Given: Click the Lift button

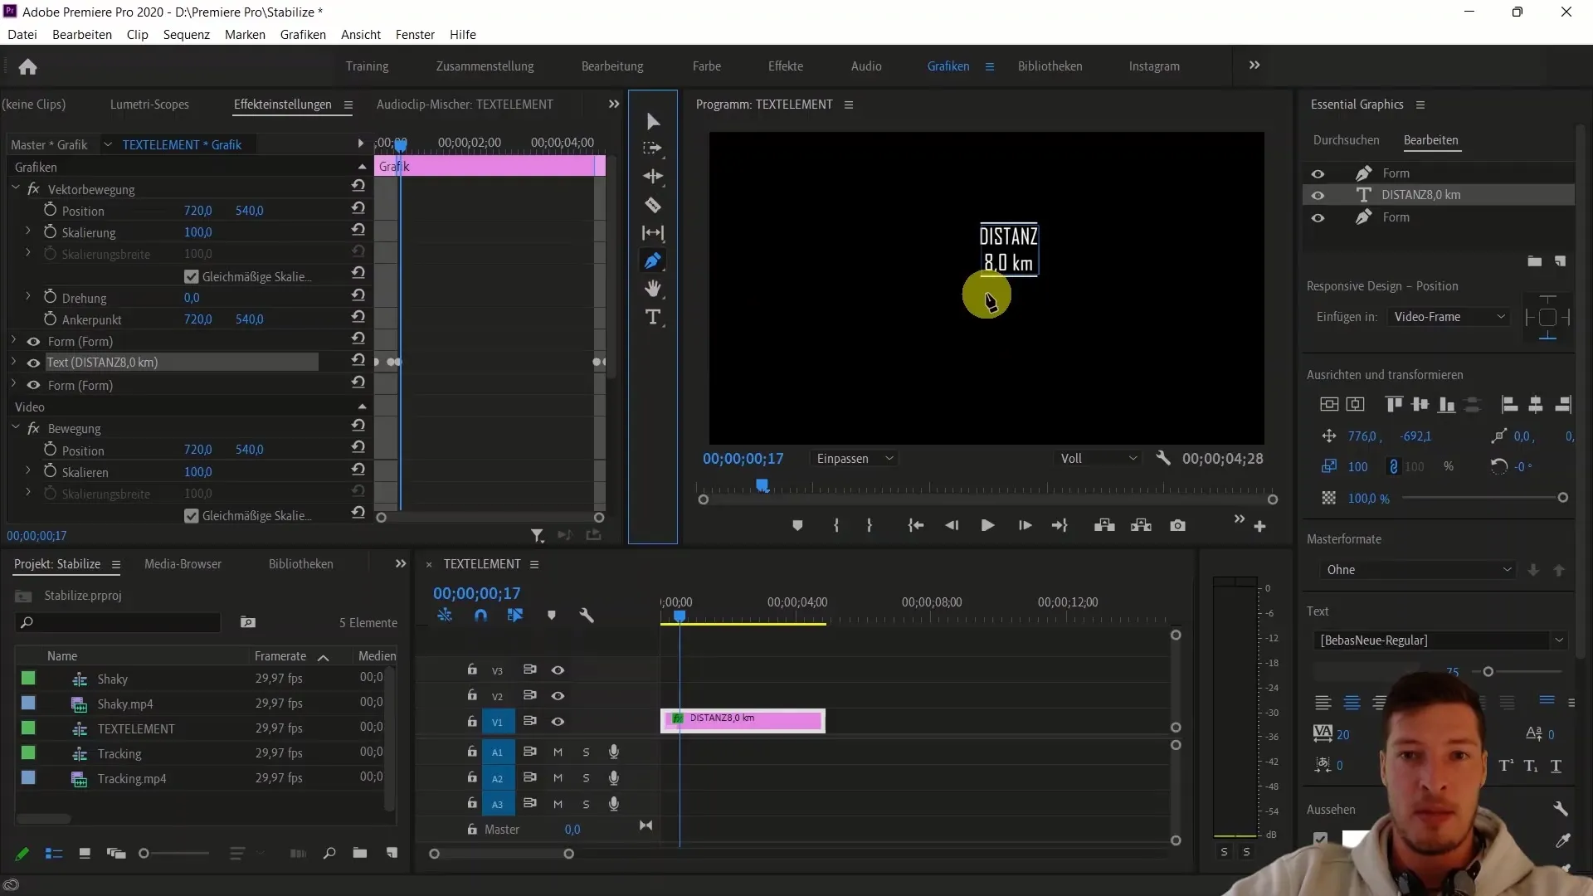Looking at the screenshot, I should (1104, 525).
